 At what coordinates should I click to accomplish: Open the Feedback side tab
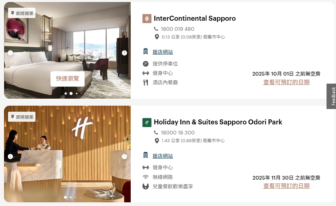332,96
